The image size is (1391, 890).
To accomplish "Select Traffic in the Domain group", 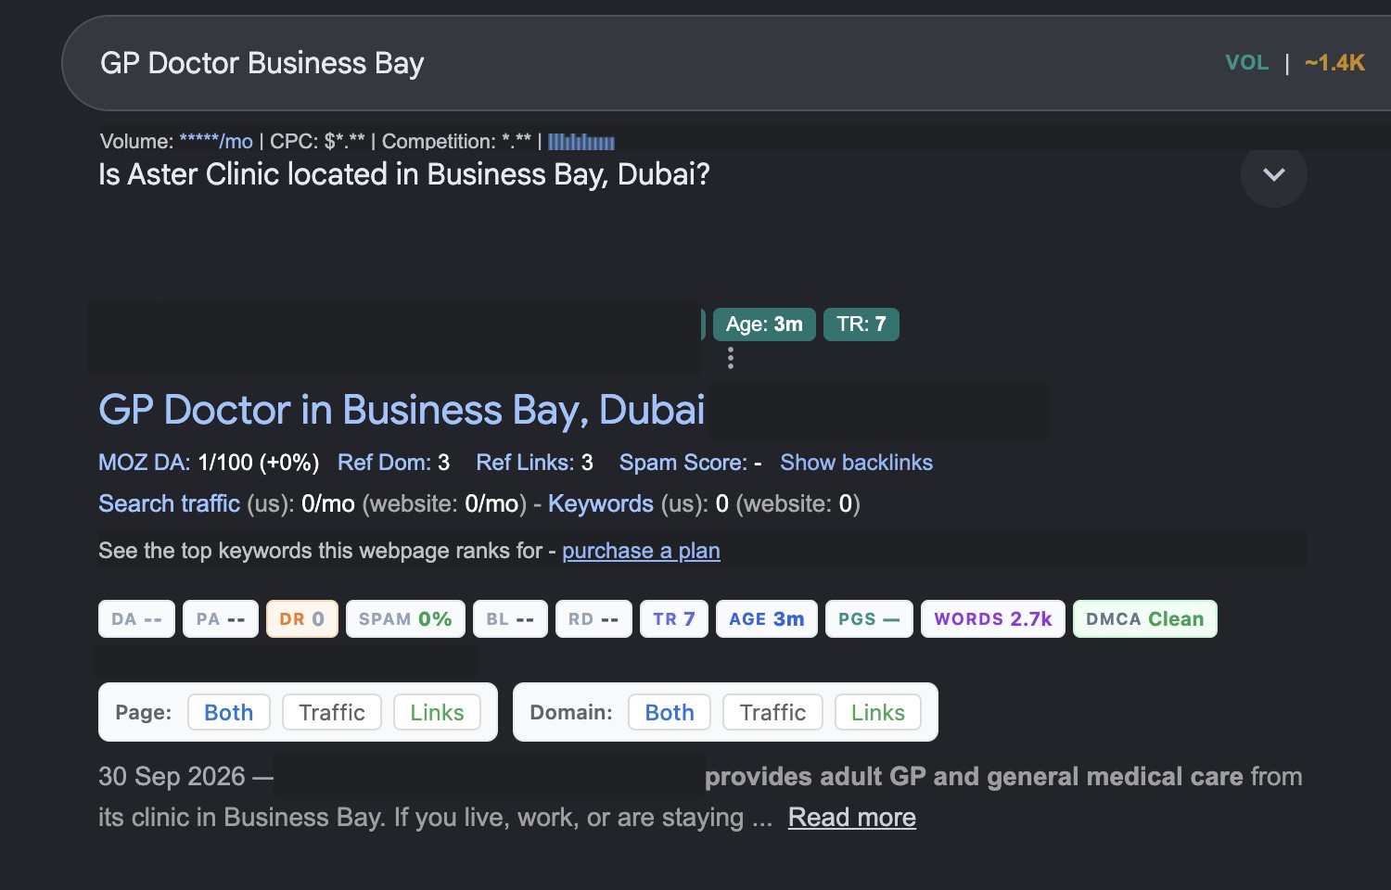I will [x=772, y=712].
